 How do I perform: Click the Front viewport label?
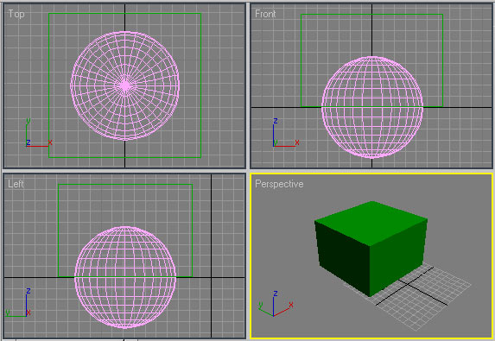click(x=265, y=14)
